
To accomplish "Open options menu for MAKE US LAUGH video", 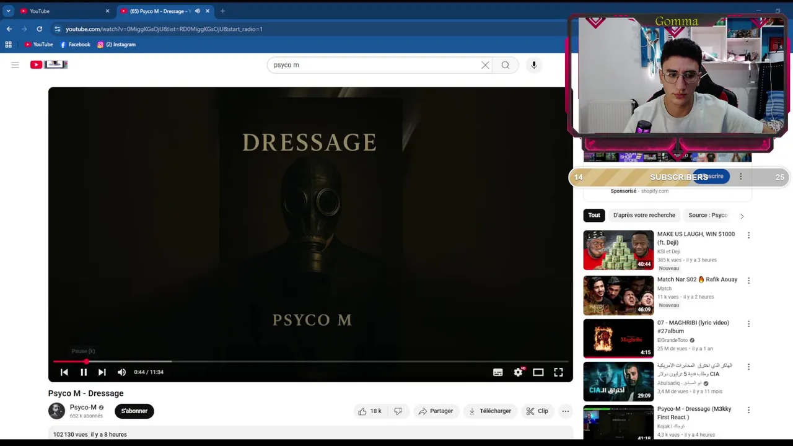I will tap(748, 235).
